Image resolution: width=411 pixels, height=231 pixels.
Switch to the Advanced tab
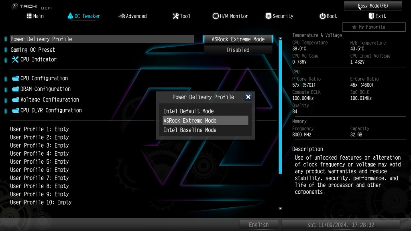[x=132, y=16]
